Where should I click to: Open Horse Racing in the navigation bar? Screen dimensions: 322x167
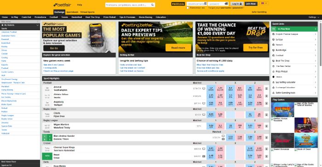[x=145, y=17]
